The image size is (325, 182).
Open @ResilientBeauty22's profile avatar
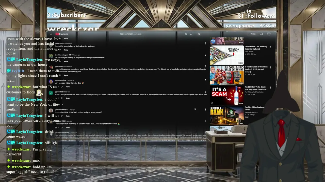[x=51, y=111]
